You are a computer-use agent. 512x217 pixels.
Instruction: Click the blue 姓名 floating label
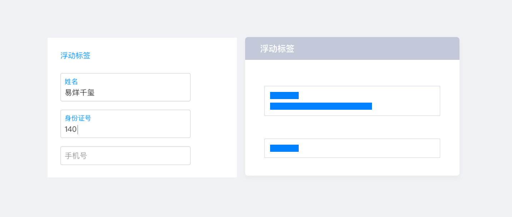pyautogui.click(x=71, y=82)
